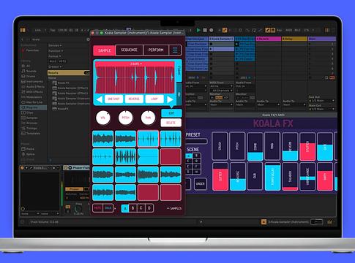Click the left arrow beside ONE SHOT

(100, 99)
